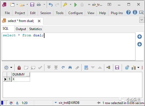Expand the grid selection mode dropdown arrow
The width and height of the screenshot is (145, 106).
[11, 68]
